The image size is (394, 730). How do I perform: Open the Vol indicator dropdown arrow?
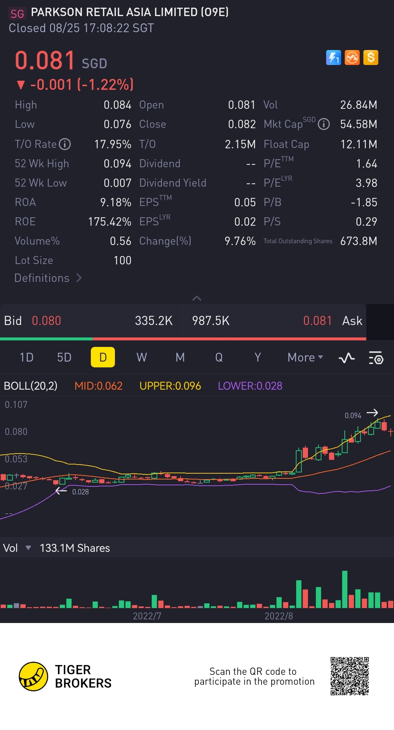click(x=28, y=548)
